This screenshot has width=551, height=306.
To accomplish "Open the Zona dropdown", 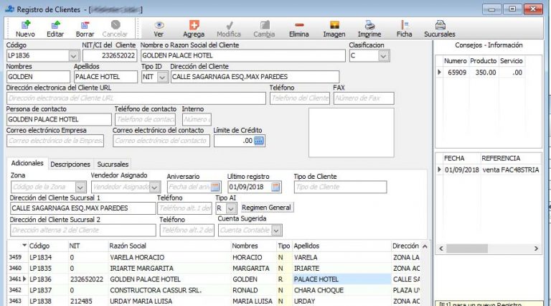I will [80, 187].
